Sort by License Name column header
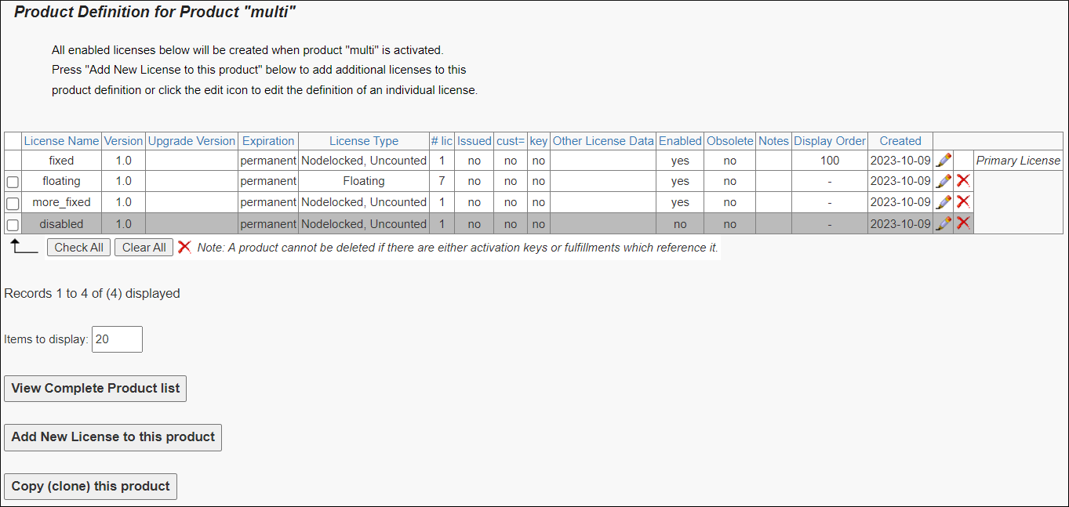 [x=61, y=141]
